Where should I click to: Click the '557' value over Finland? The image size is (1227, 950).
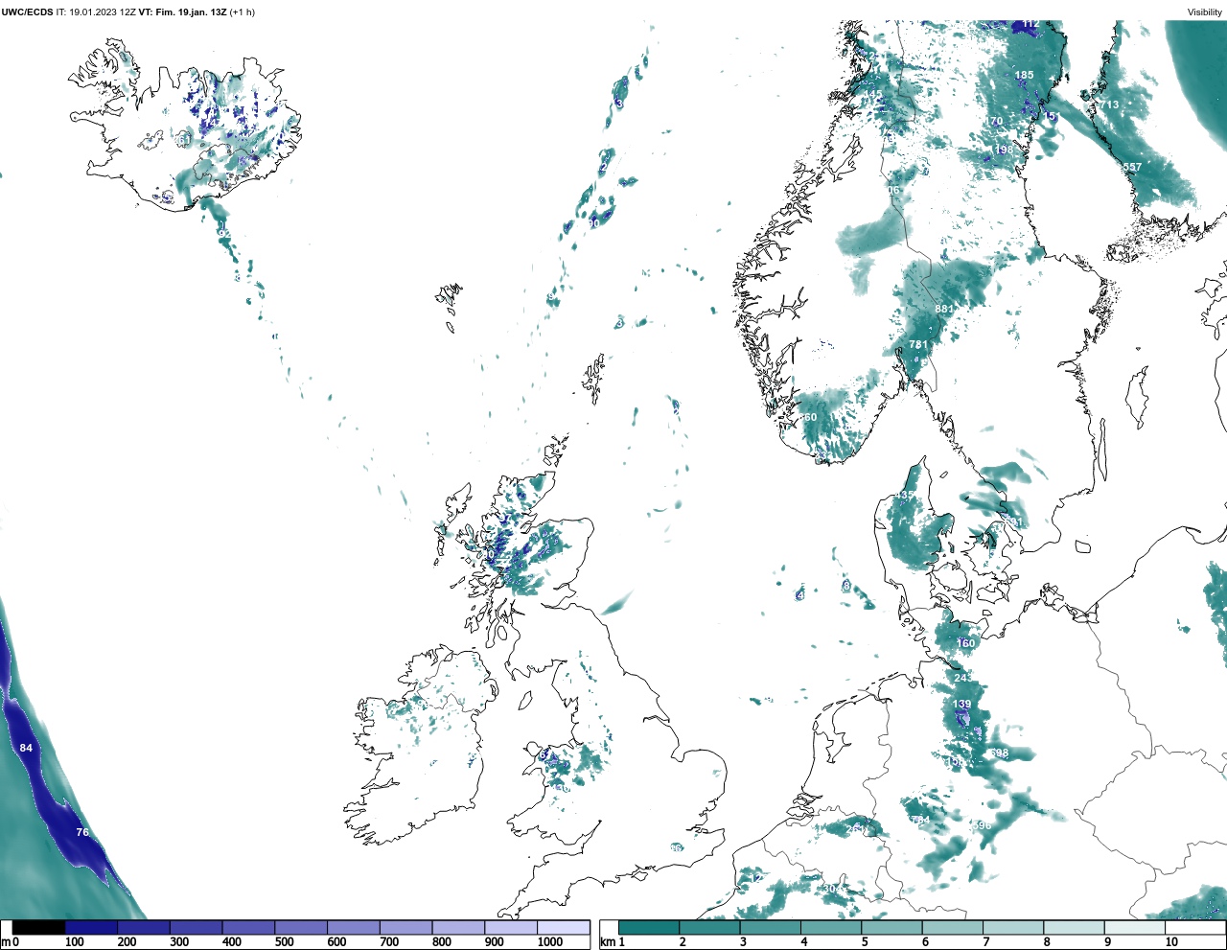(1132, 167)
